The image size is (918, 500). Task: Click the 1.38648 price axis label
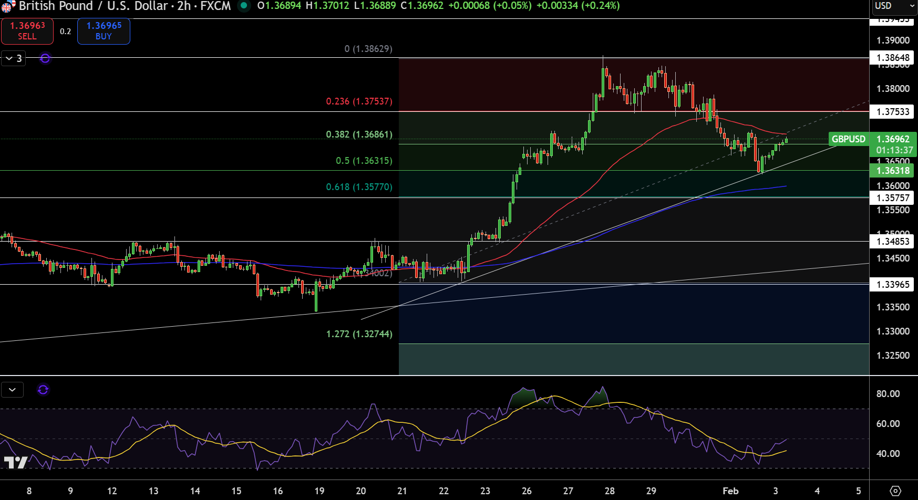click(x=892, y=58)
